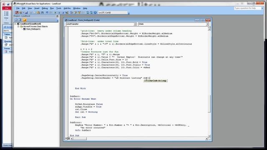Open the Edit menu
267x150 pixels.
pos(23,8)
